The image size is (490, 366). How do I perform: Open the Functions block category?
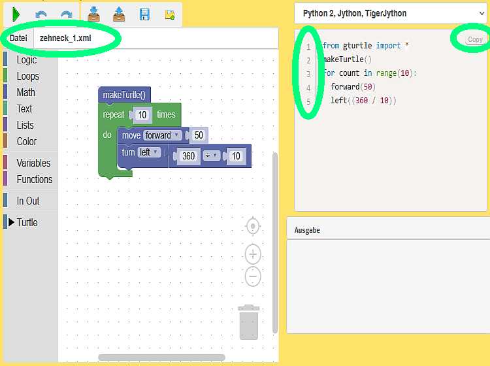pyautogui.click(x=35, y=179)
